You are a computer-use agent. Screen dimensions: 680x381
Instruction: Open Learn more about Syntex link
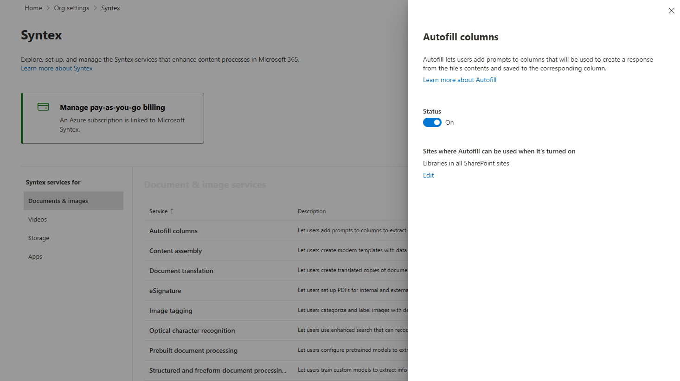[x=57, y=68]
